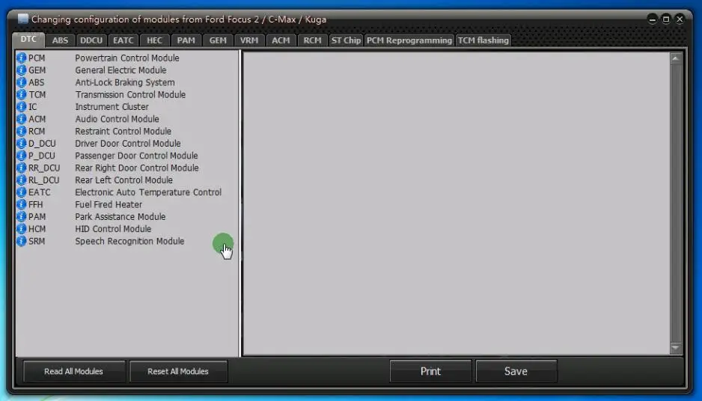Click the info icon beside FFH

click(21, 204)
